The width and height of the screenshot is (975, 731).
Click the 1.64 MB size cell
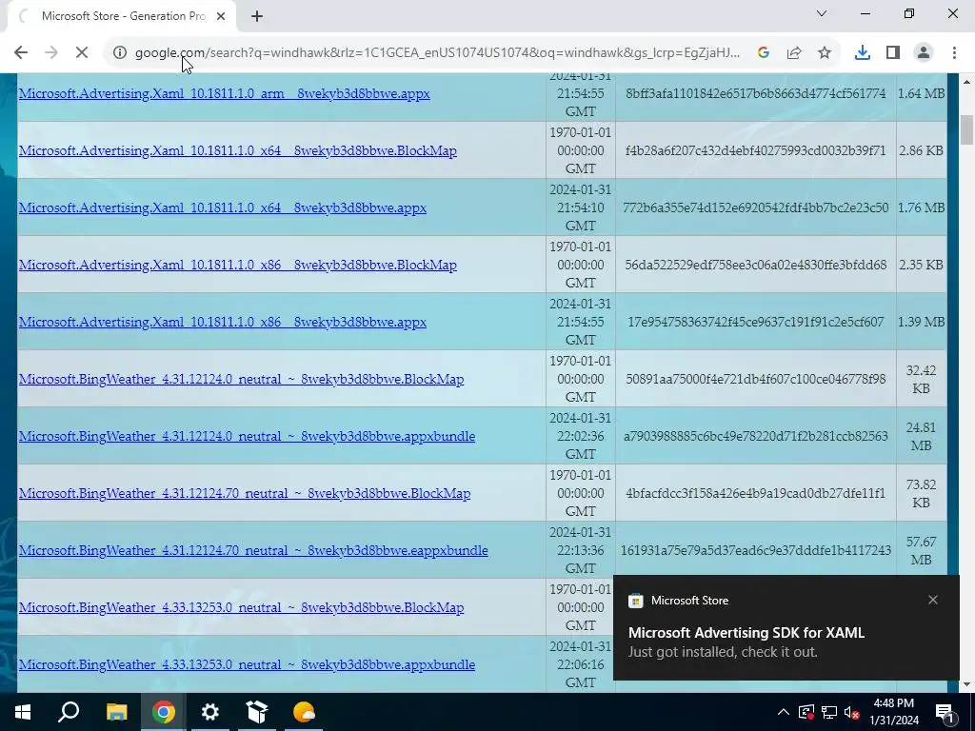[921, 93]
